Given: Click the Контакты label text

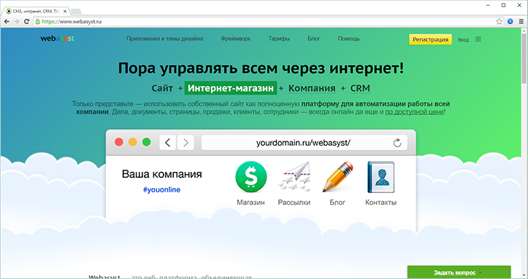Looking at the screenshot, I should tap(381, 203).
